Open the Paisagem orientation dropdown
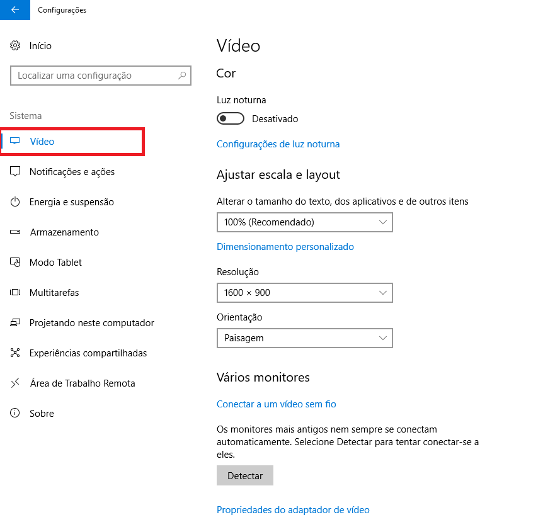Viewport: 560px width, 527px height. 305,337
